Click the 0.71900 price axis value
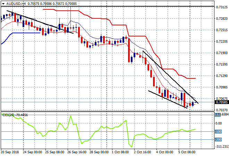 click(x=222, y=53)
